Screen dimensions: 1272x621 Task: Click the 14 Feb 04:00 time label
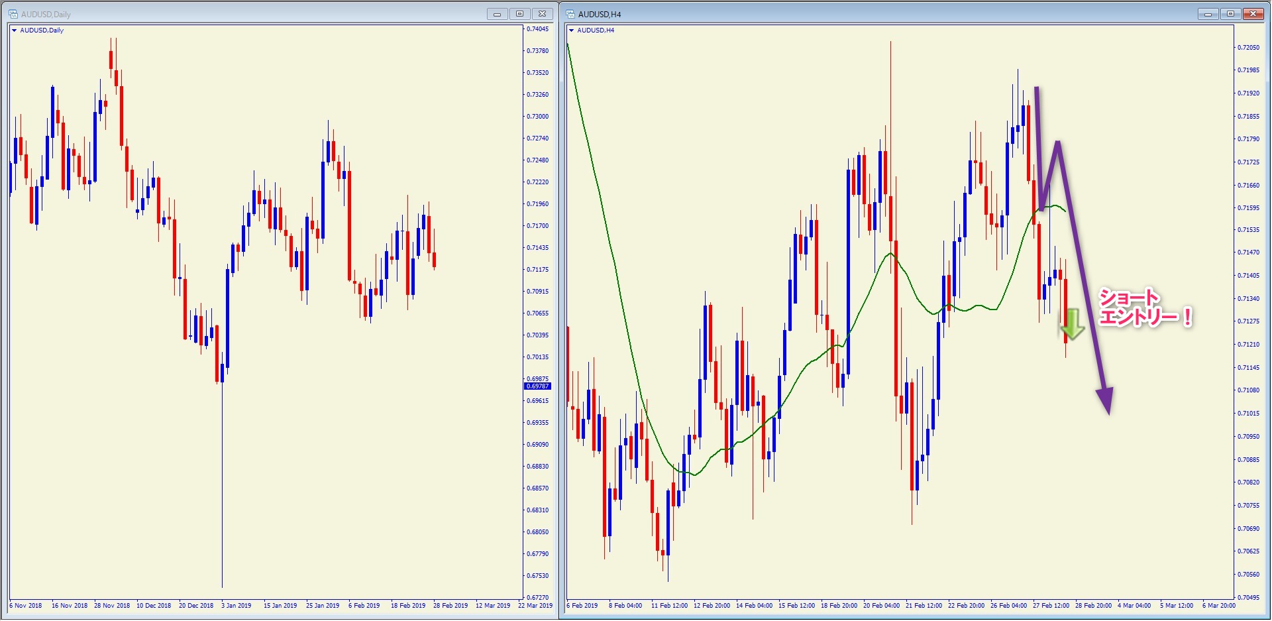(754, 606)
